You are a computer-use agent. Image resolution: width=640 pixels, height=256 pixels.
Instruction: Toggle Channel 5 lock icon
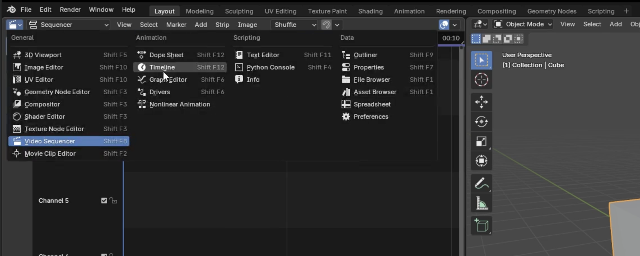(x=113, y=200)
